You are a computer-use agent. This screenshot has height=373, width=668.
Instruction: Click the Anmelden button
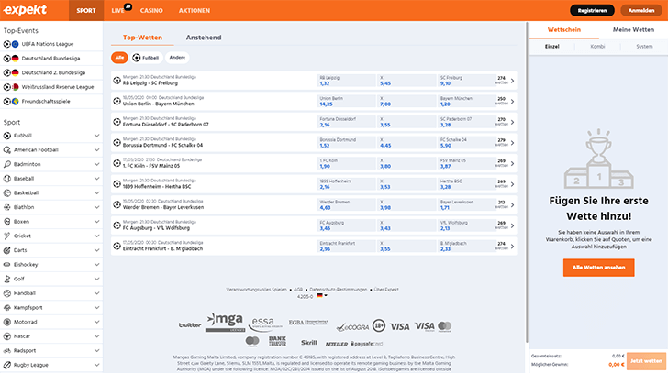(641, 11)
